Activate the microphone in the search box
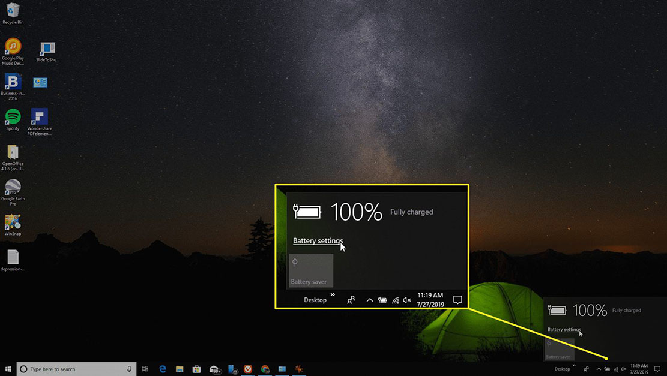This screenshot has height=376, width=667. coord(129,369)
